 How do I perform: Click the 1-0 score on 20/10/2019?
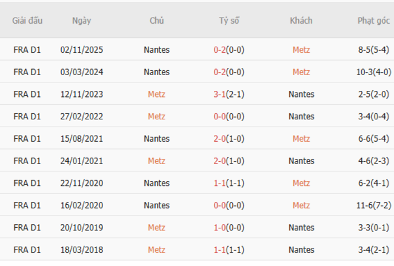tap(219, 227)
